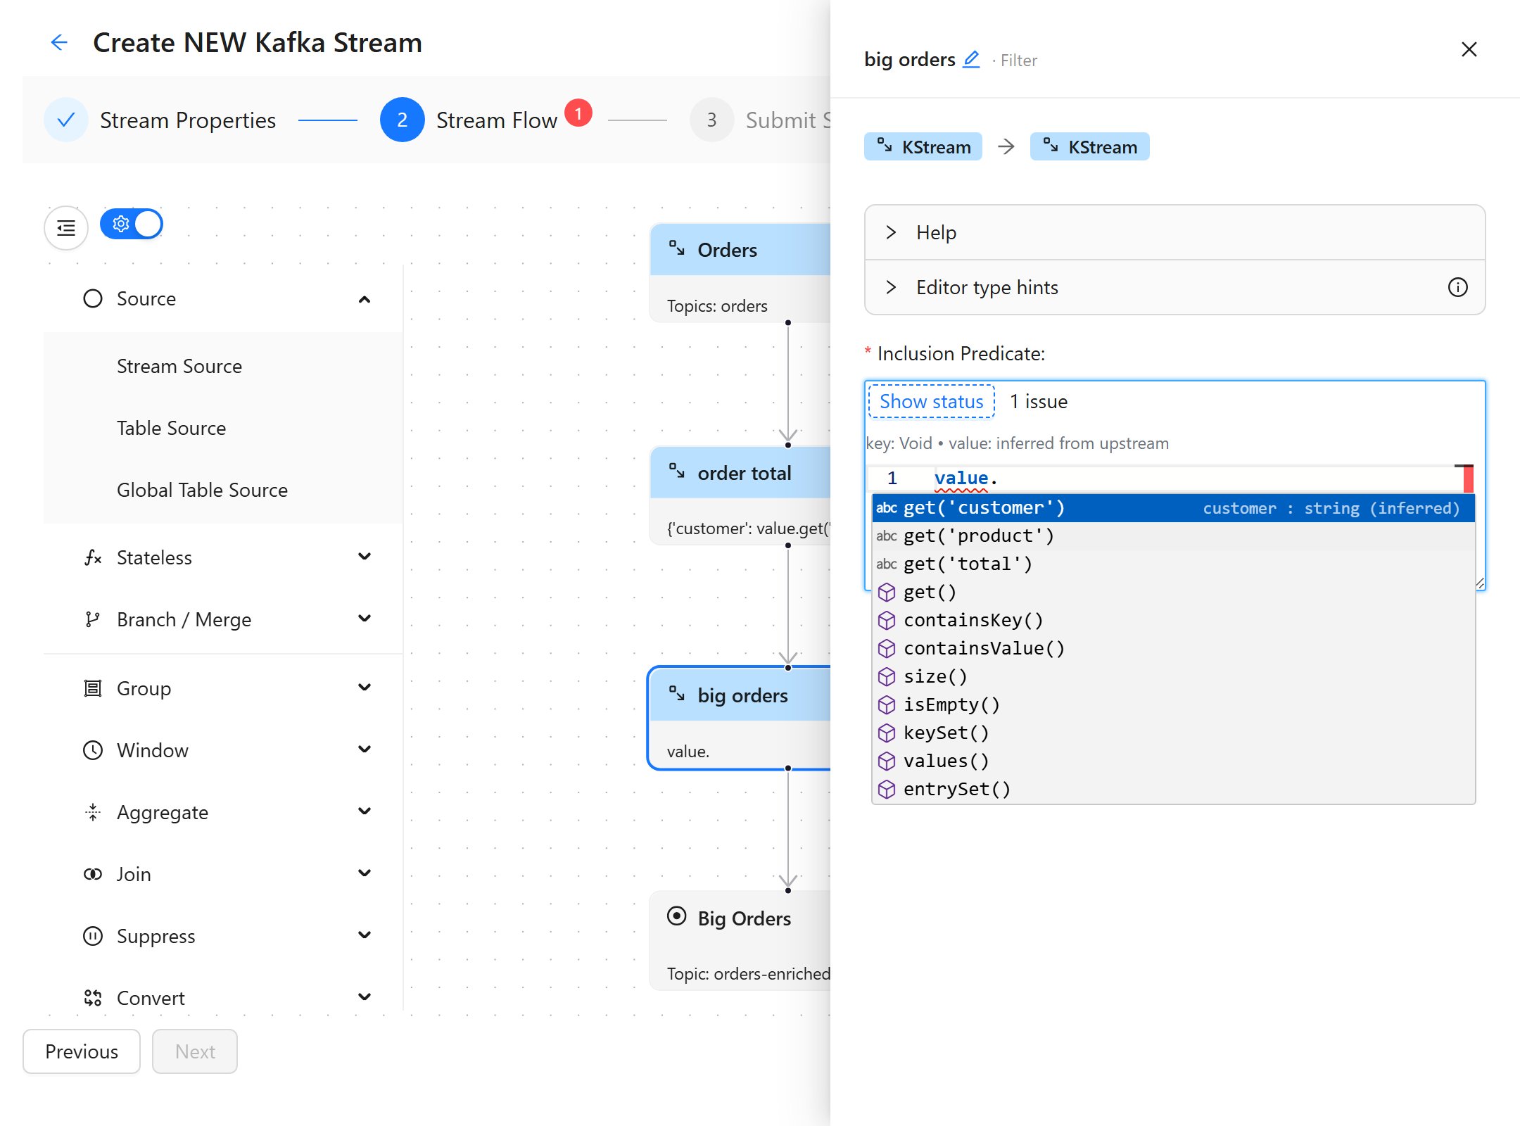The width and height of the screenshot is (1520, 1126).
Task: Choose get('customer') from the autocomplete list
Action: (1173, 508)
